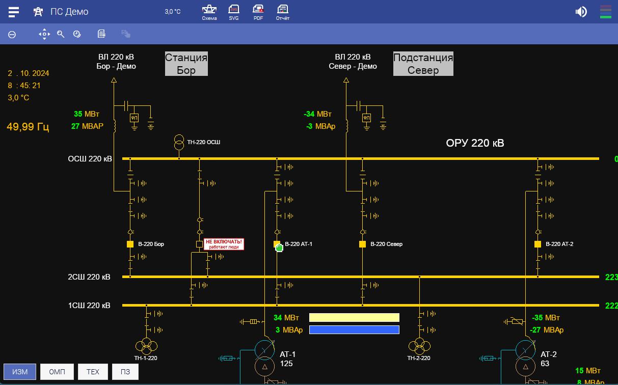Screen dimensions: 618x385
Task: Export the diagram to PDF
Action: pyautogui.click(x=258, y=12)
